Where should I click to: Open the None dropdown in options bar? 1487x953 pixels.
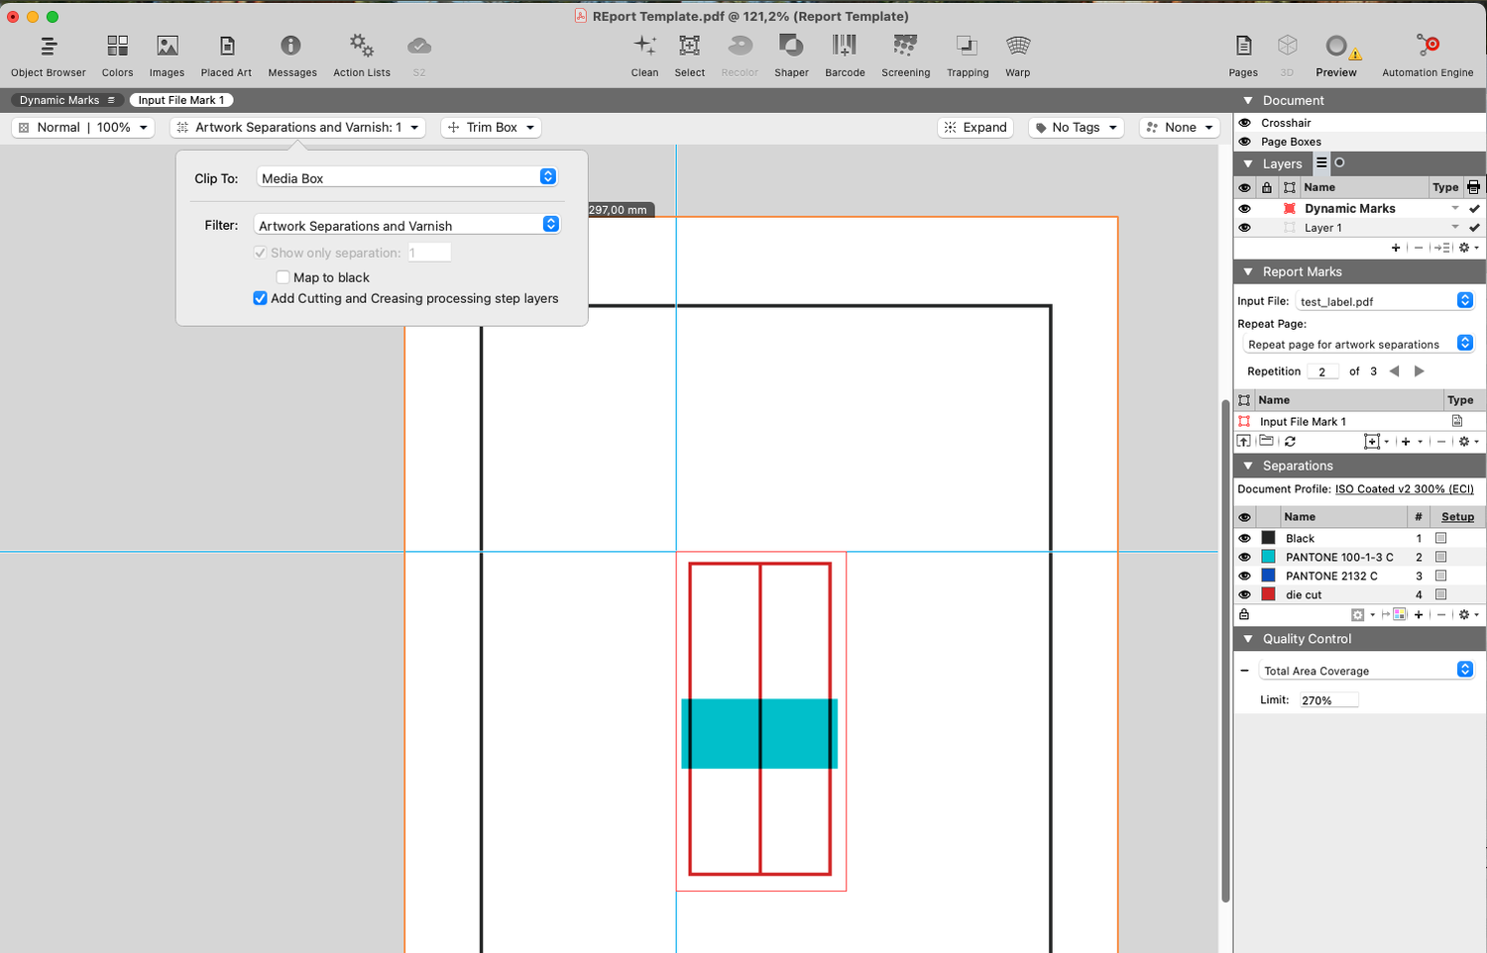pos(1180,128)
